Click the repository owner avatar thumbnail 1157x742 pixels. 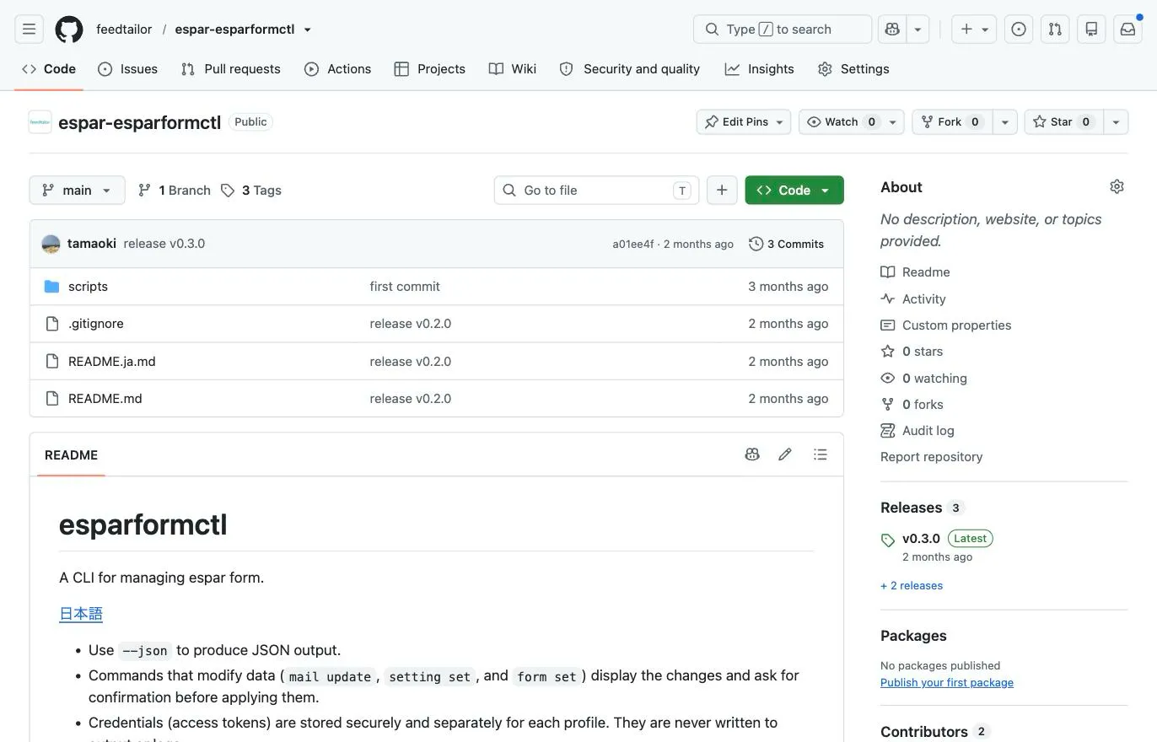click(40, 122)
